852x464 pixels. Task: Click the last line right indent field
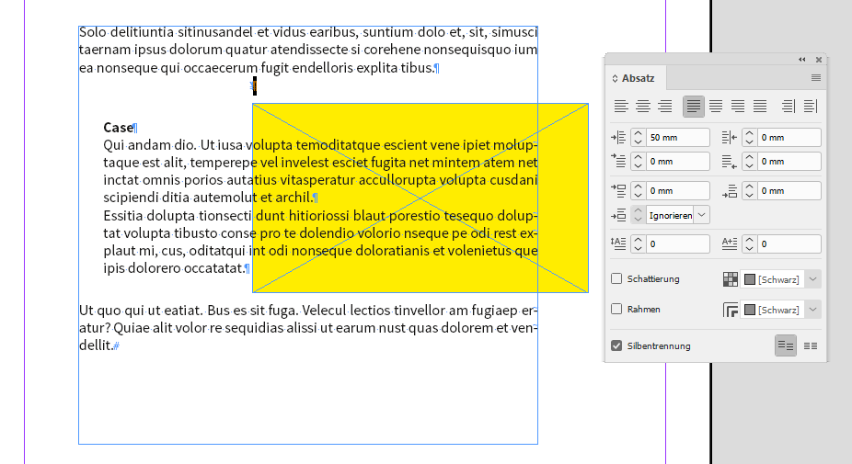(x=789, y=161)
